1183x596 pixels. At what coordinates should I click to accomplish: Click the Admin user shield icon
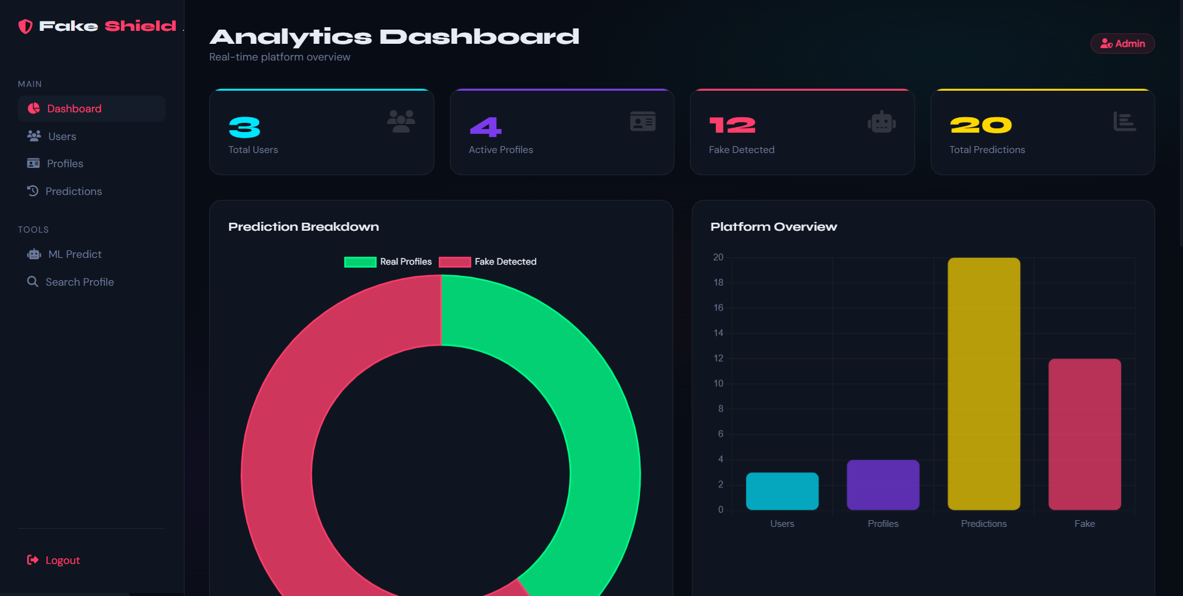(1106, 44)
